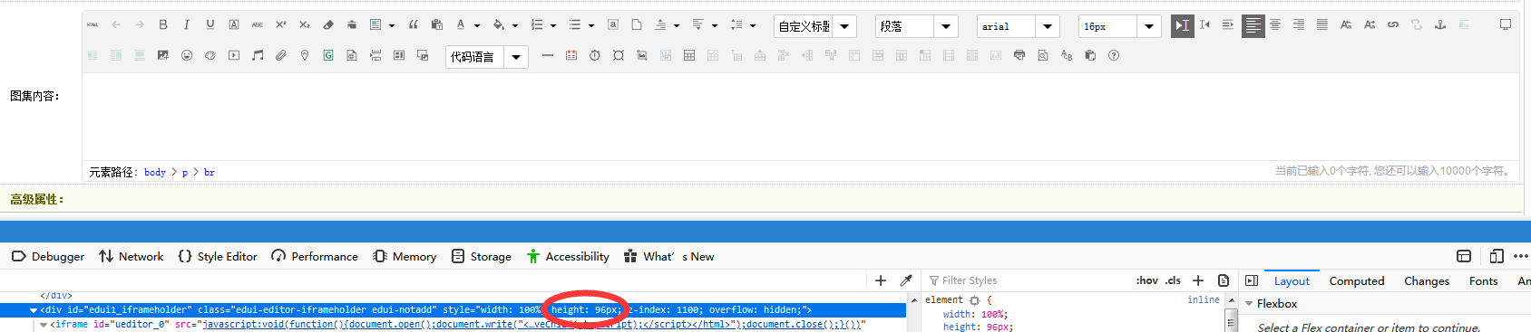Viewport: 1531px width, 332px height.
Task: Center-align the text
Action: click(1275, 25)
